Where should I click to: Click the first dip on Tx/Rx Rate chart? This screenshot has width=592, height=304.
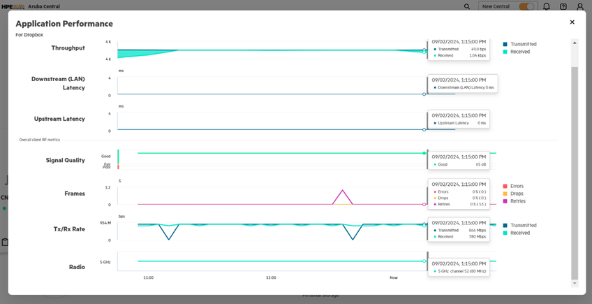tap(169, 238)
